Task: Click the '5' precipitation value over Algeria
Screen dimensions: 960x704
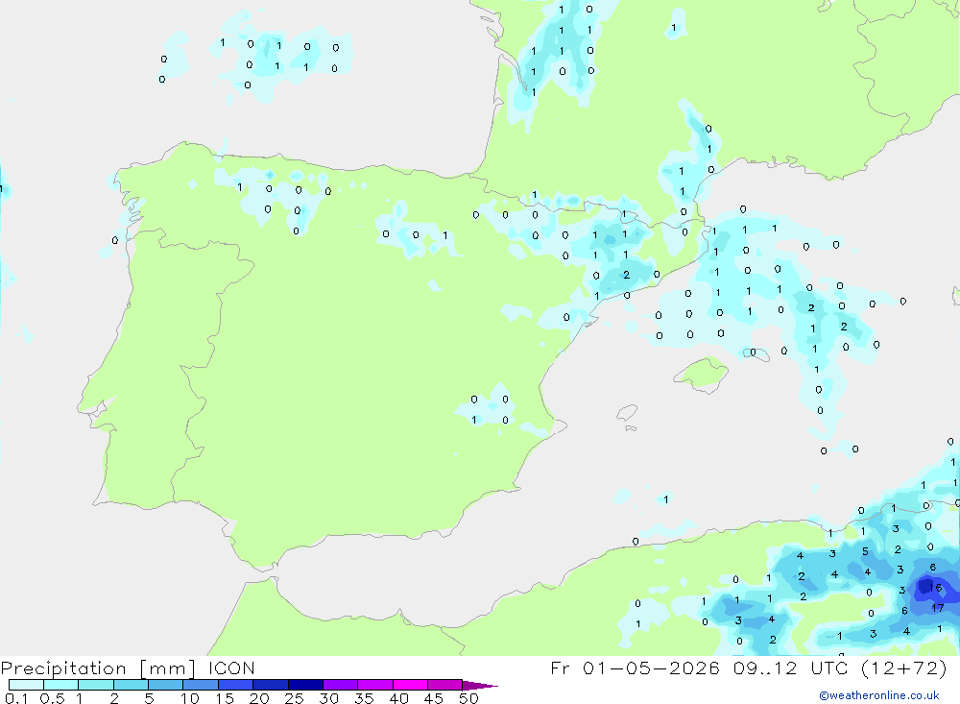Action: click(x=865, y=551)
